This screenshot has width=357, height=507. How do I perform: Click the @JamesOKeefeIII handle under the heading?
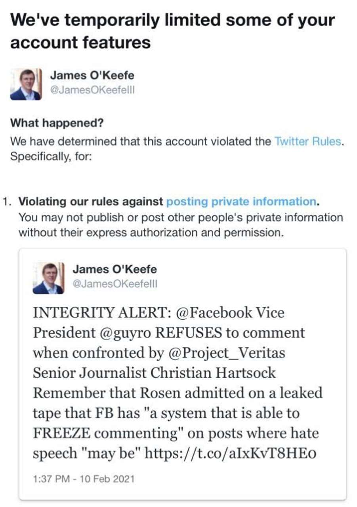tap(92, 90)
